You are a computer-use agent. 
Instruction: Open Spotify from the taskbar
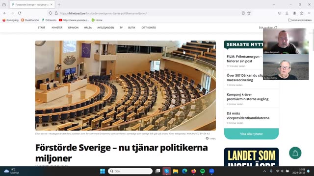203,171
